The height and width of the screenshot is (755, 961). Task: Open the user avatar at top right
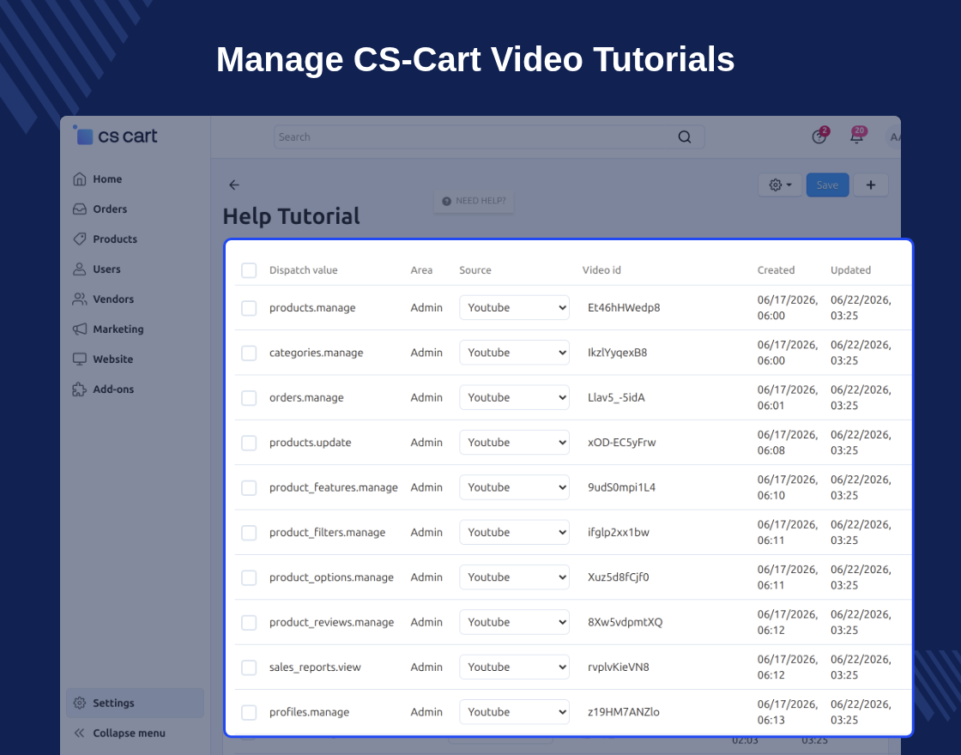coord(893,136)
